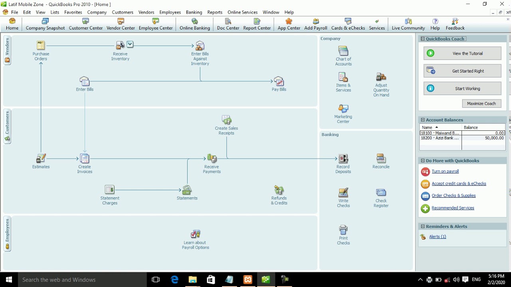The image size is (511, 287).
Task: Open Enter Bills Against Inventory
Action: click(x=200, y=45)
